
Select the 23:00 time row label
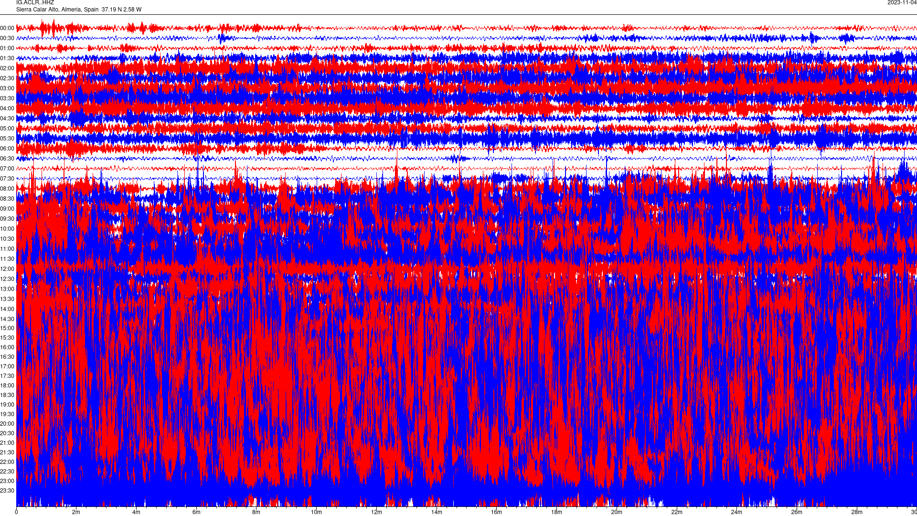[x=7, y=481]
